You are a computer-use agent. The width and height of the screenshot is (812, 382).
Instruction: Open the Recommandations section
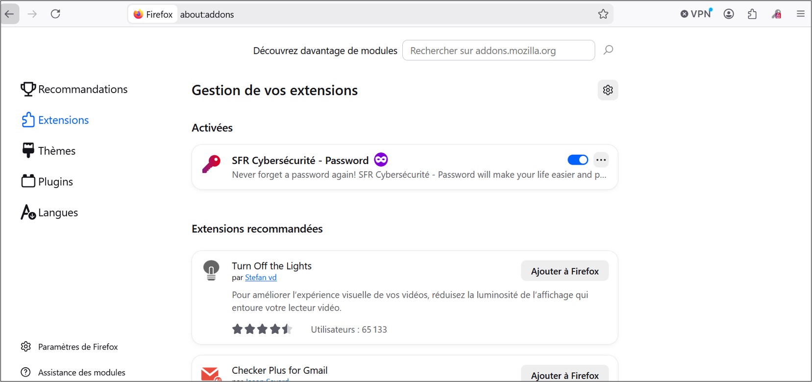click(74, 89)
